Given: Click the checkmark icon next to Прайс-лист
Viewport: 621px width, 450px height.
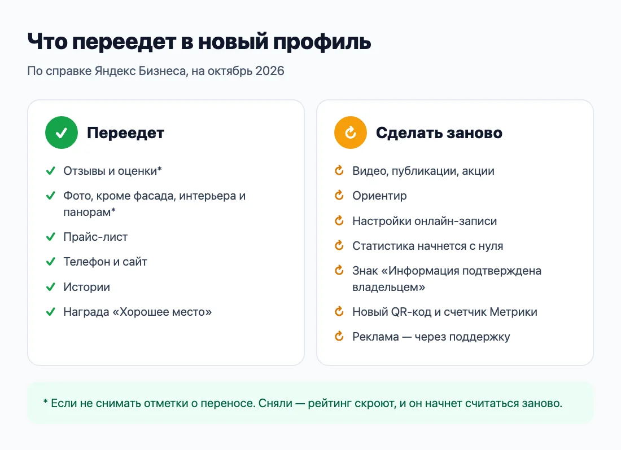Looking at the screenshot, I should tap(51, 237).
